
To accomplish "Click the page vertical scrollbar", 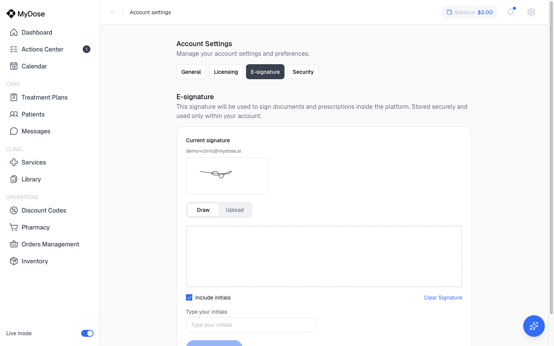I will (x=551, y=158).
